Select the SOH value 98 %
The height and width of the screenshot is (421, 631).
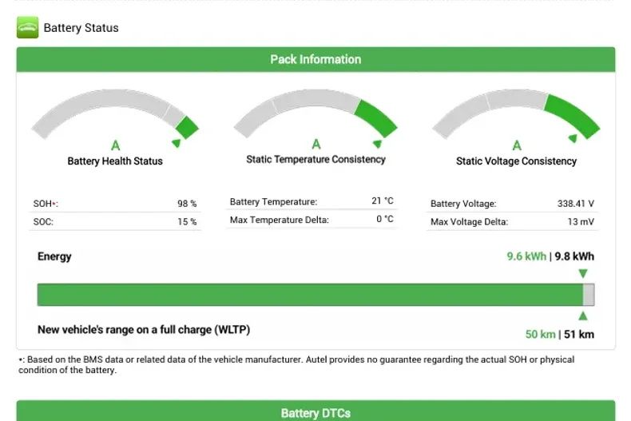point(187,204)
